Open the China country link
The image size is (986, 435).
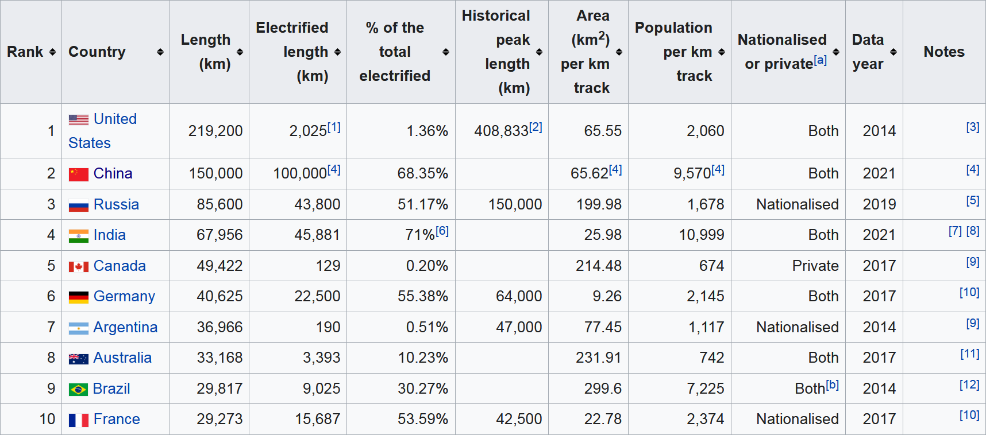click(x=113, y=173)
